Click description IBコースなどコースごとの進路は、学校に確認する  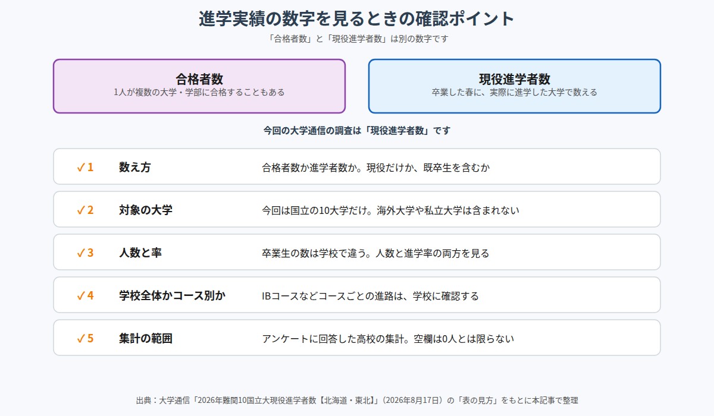tap(370, 296)
